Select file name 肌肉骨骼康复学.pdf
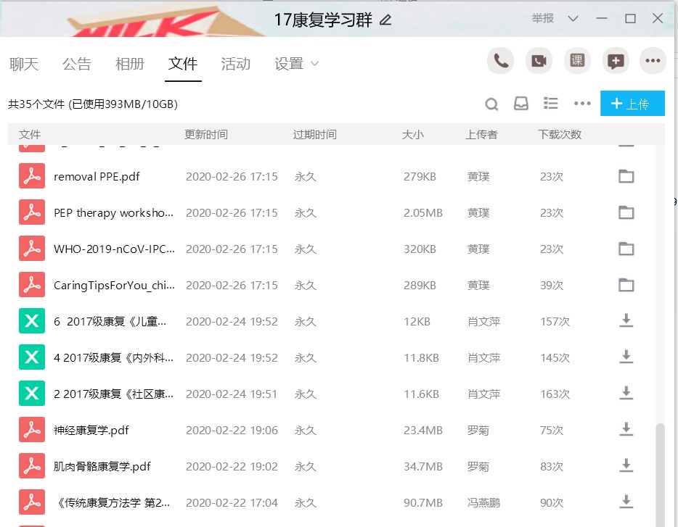The width and height of the screenshot is (678, 527). pyautogui.click(x=102, y=467)
